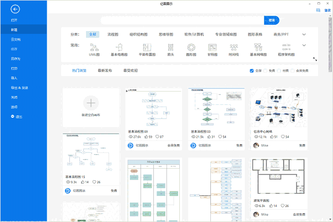Check the 付费 filter checkbox

pyautogui.click(x=279, y=70)
